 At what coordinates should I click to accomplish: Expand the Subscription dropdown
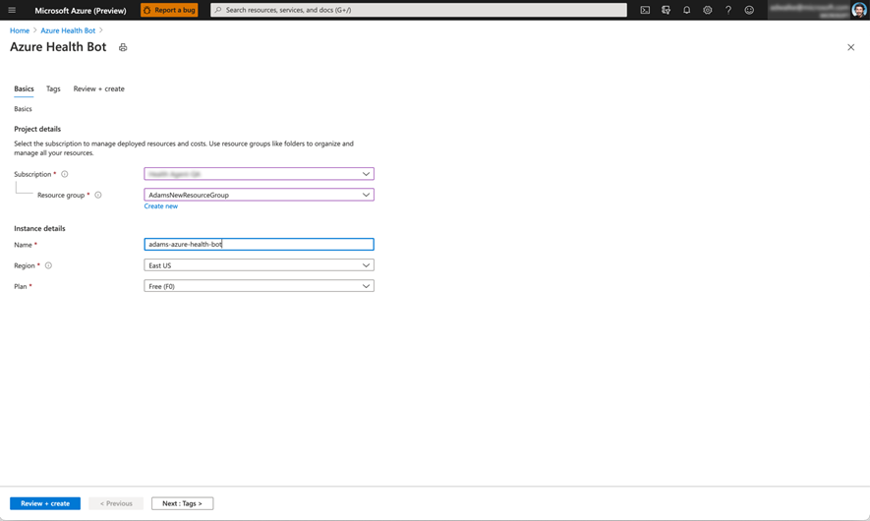click(260, 174)
